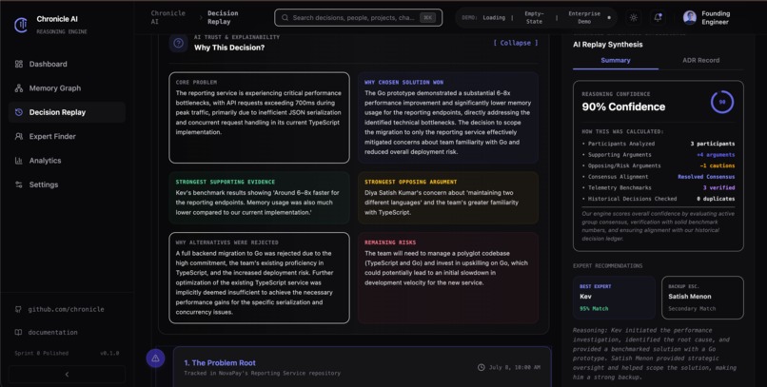This screenshot has height=387, width=767.
Task: Click the v0.1.0 version label
Action: (x=109, y=354)
